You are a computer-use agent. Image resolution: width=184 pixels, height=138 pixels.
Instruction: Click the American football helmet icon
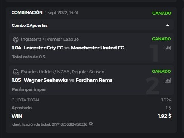pos(16,72)
